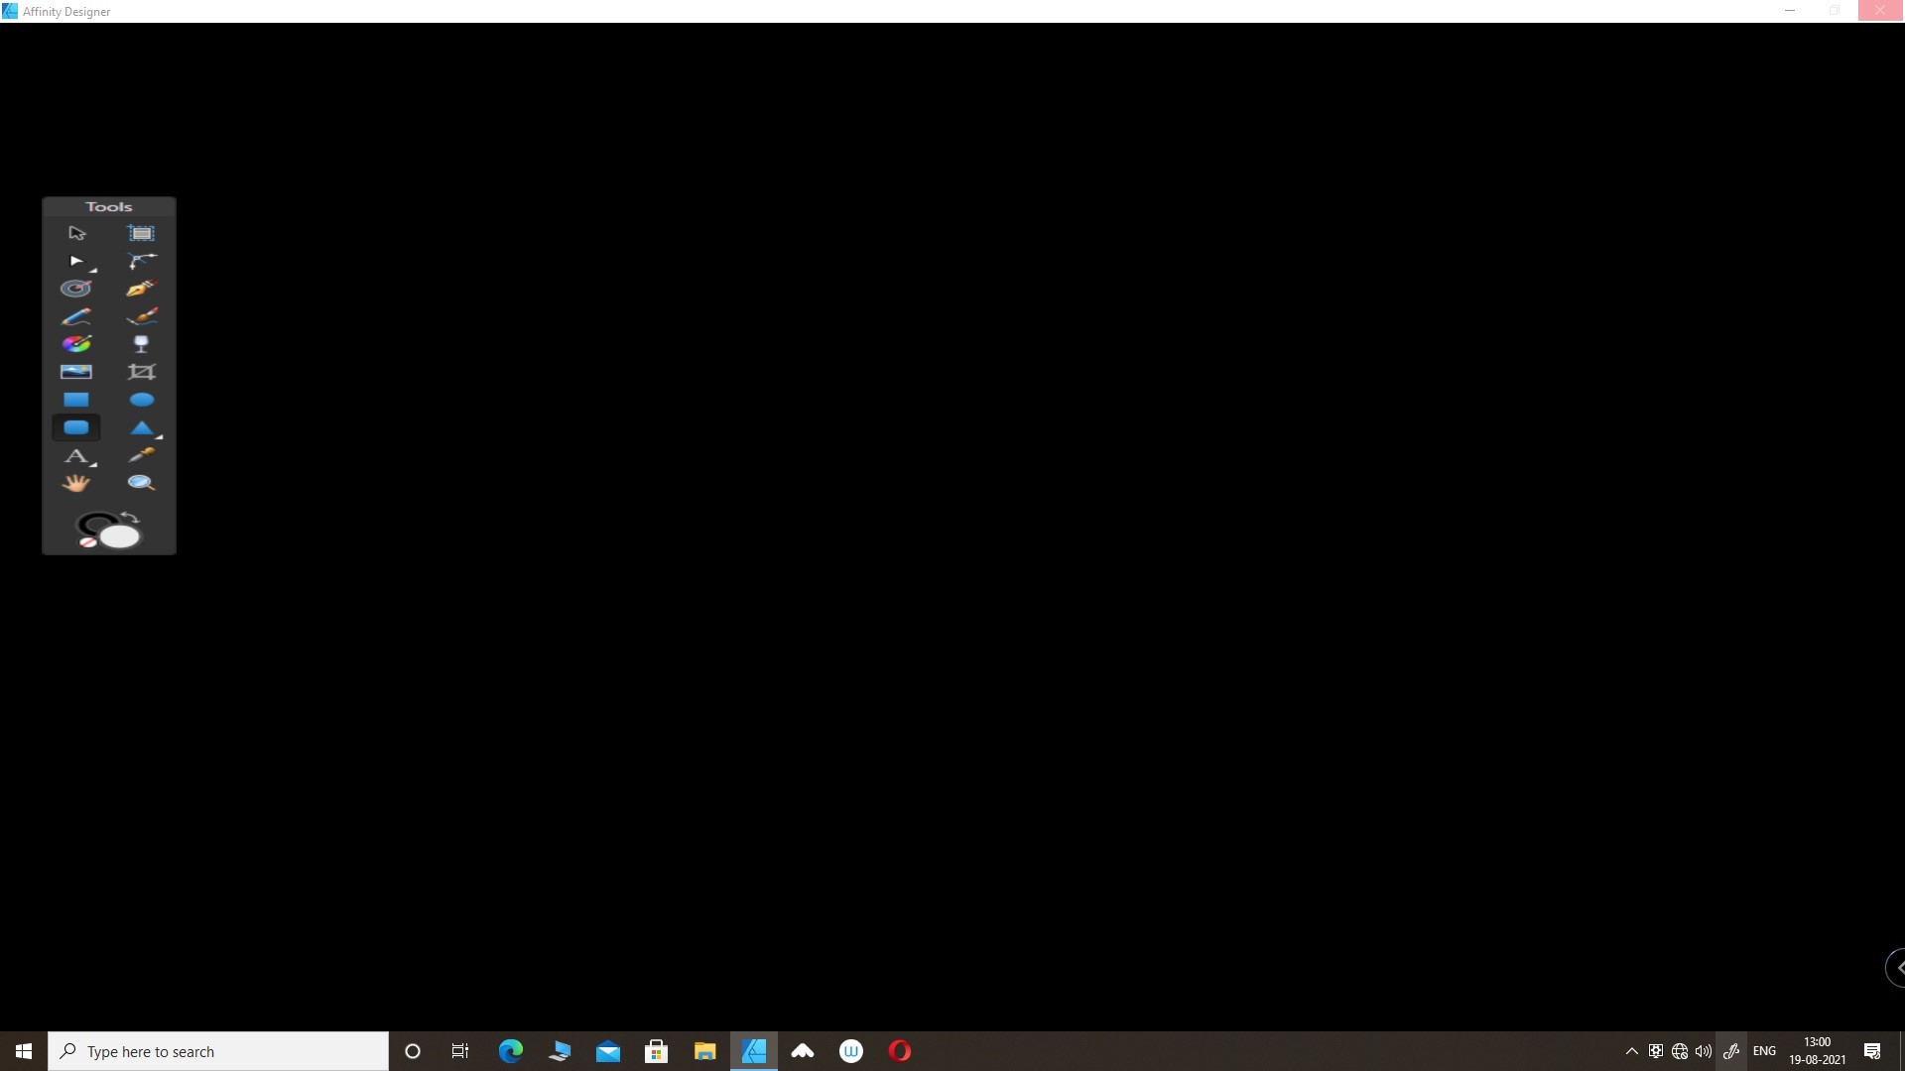The width and height of the screenshot is (1905, 1071).
Task: Choose the Ellipse shape tool
Action: 142,400
